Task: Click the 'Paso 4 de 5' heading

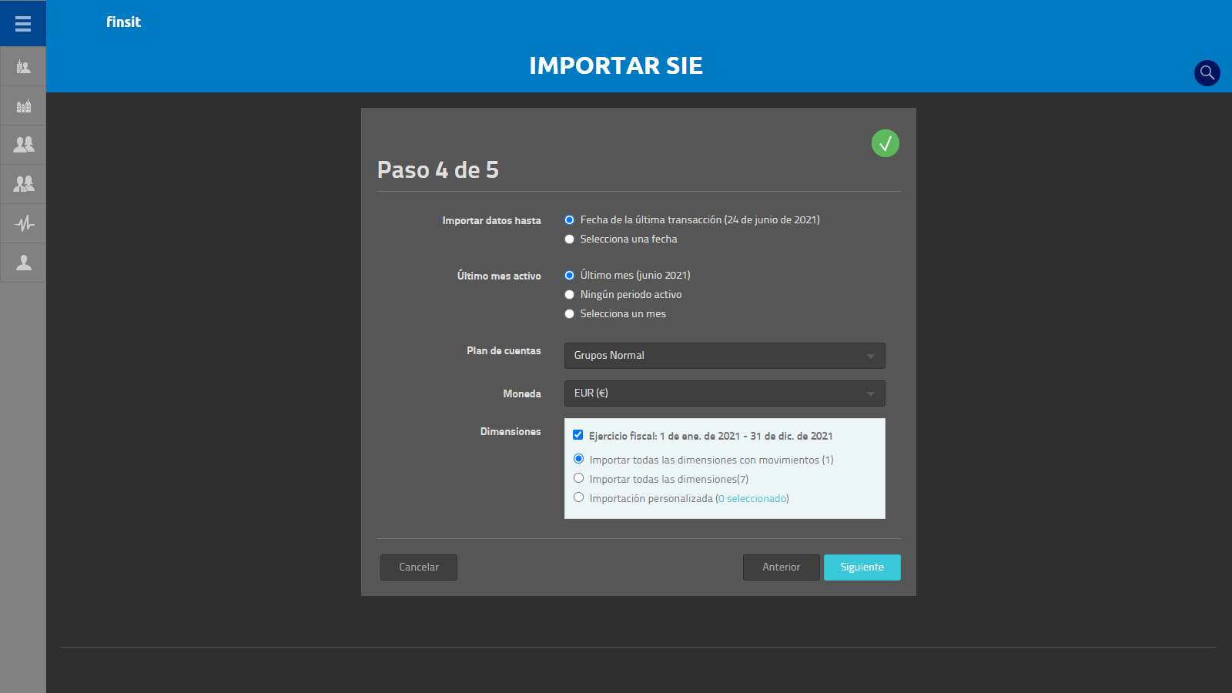Action: coord(438,170)
